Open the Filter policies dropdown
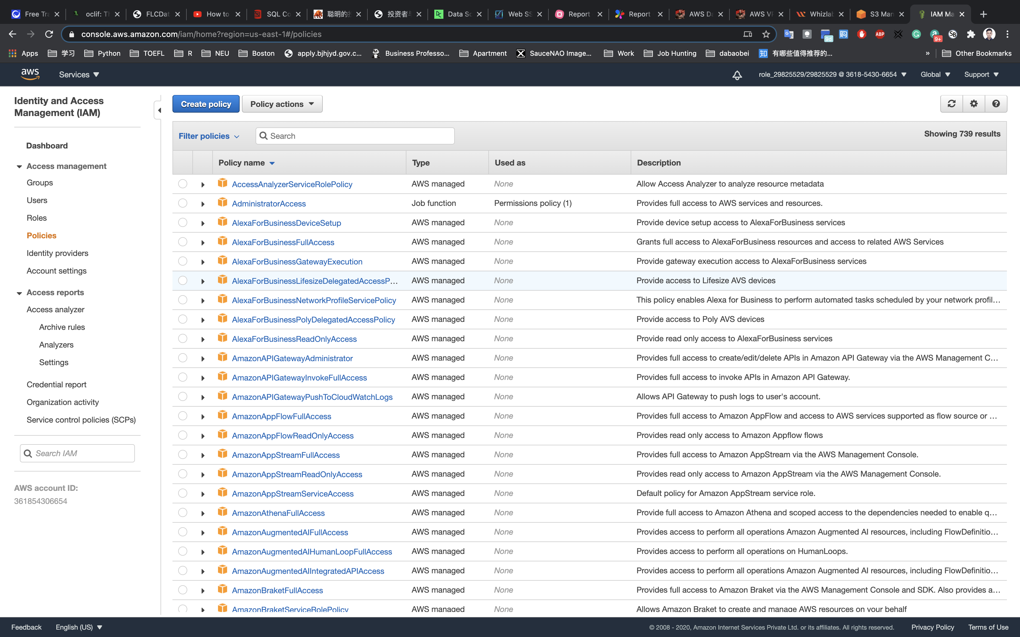Screen dimensions: 1020x637 (x=209, y=136)
